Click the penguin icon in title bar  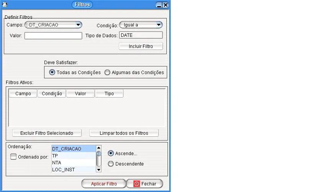(4, 4)
